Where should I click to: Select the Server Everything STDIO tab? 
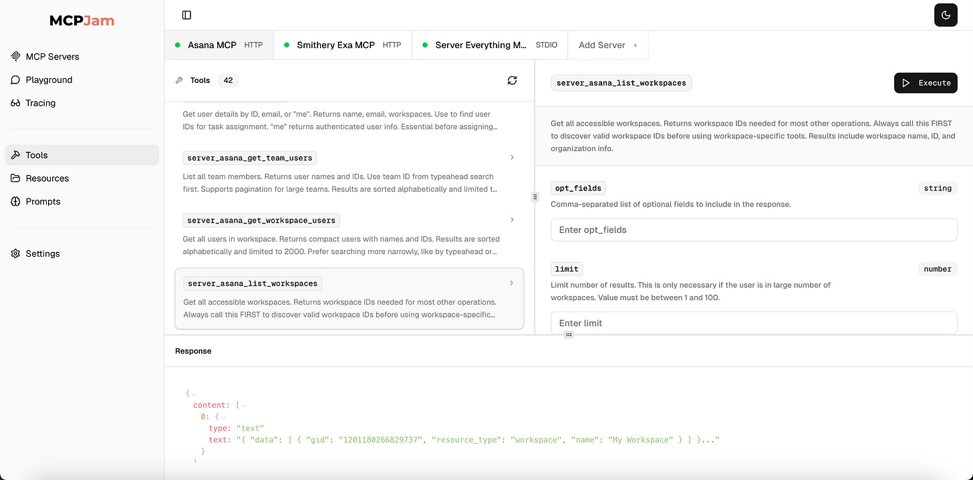point(490,45)
